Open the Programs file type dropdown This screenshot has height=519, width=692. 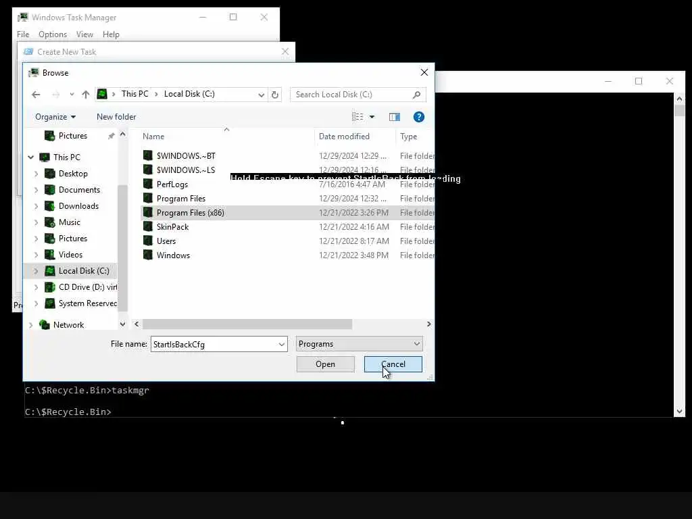coord(360,344)
